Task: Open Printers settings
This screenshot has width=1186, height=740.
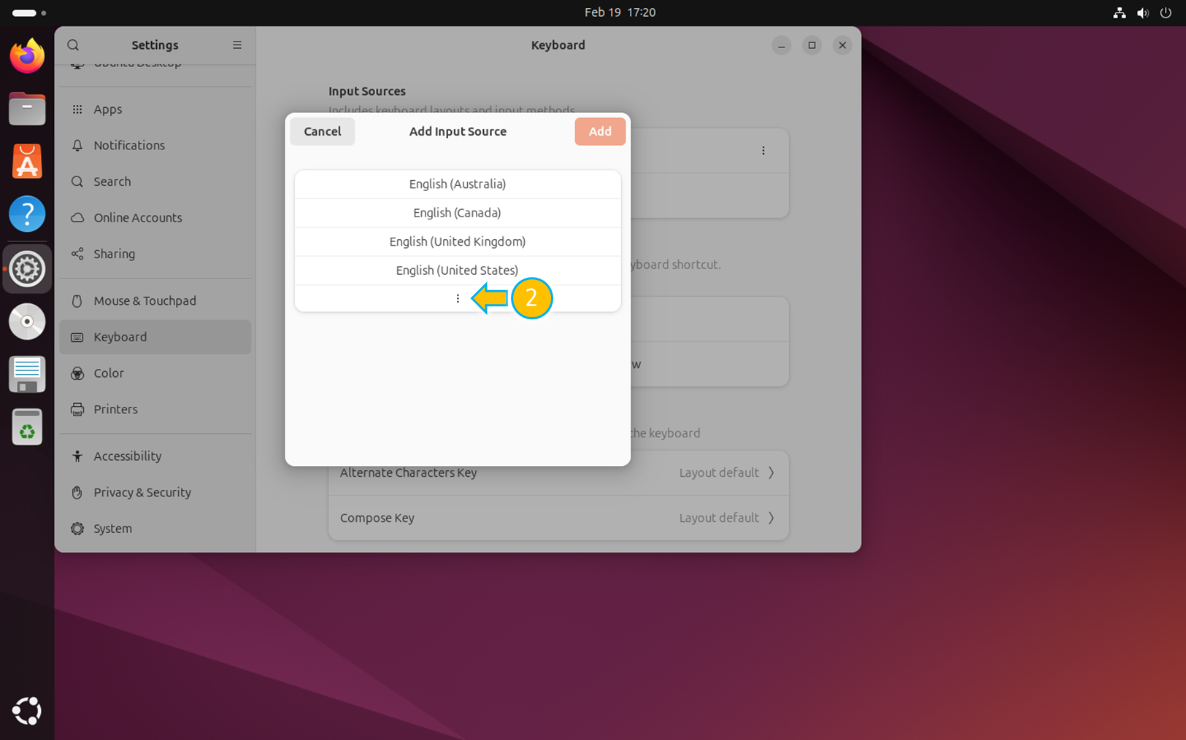Action: point(155,409)
